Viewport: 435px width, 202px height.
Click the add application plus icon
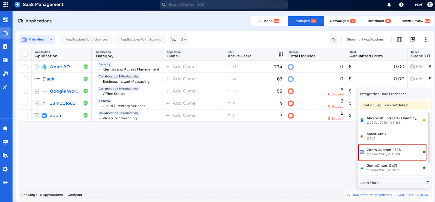(x=412, y=40)
